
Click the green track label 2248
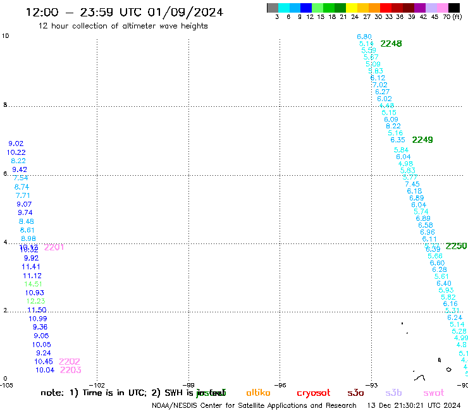pos(391,44)
